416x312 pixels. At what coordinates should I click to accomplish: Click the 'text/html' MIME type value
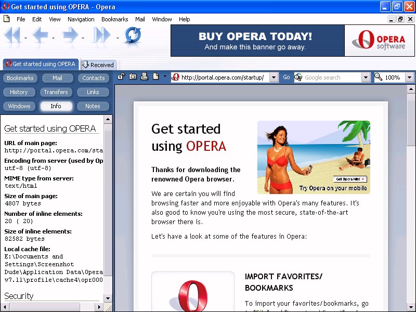[21, 186]
